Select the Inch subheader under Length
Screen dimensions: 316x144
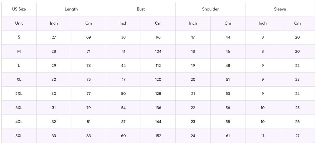tap(54, 23)
